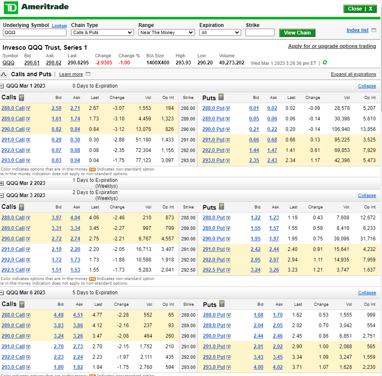
Task: Open the 290.0 Call link for Mar 6
Action: 13,336
